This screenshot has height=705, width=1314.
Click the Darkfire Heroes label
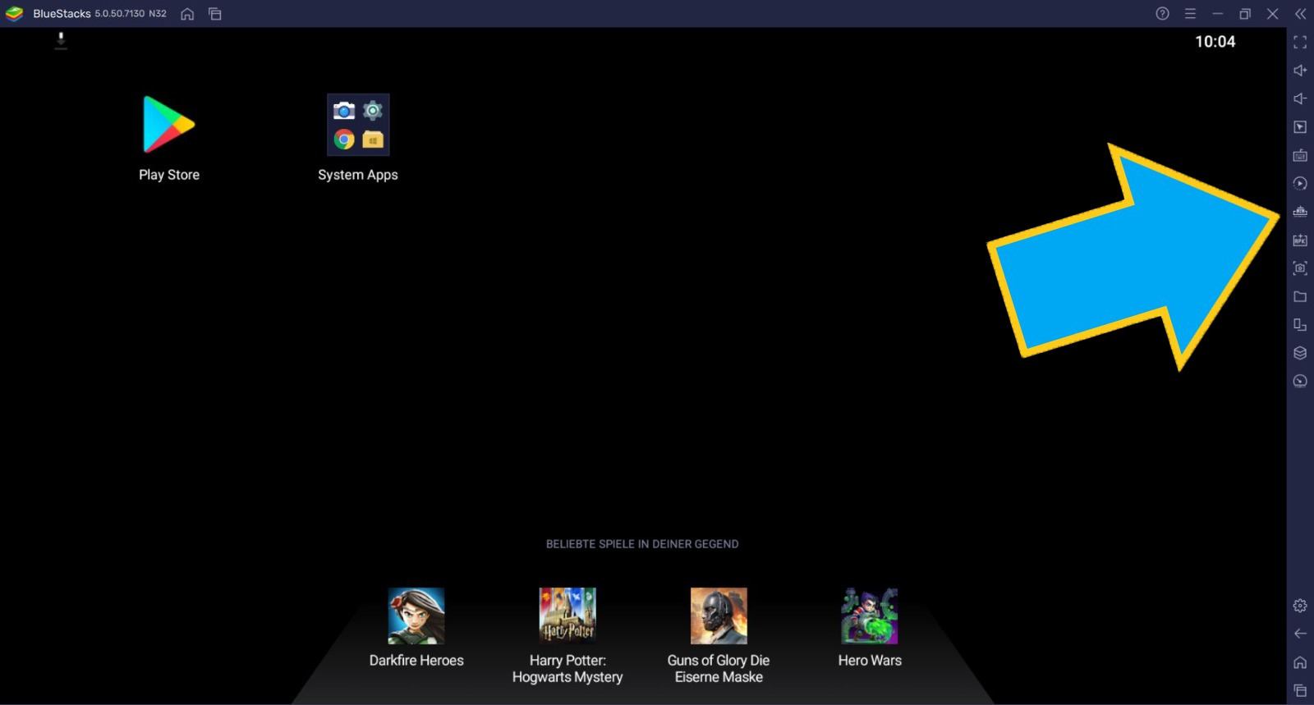[x=416, y=661]
